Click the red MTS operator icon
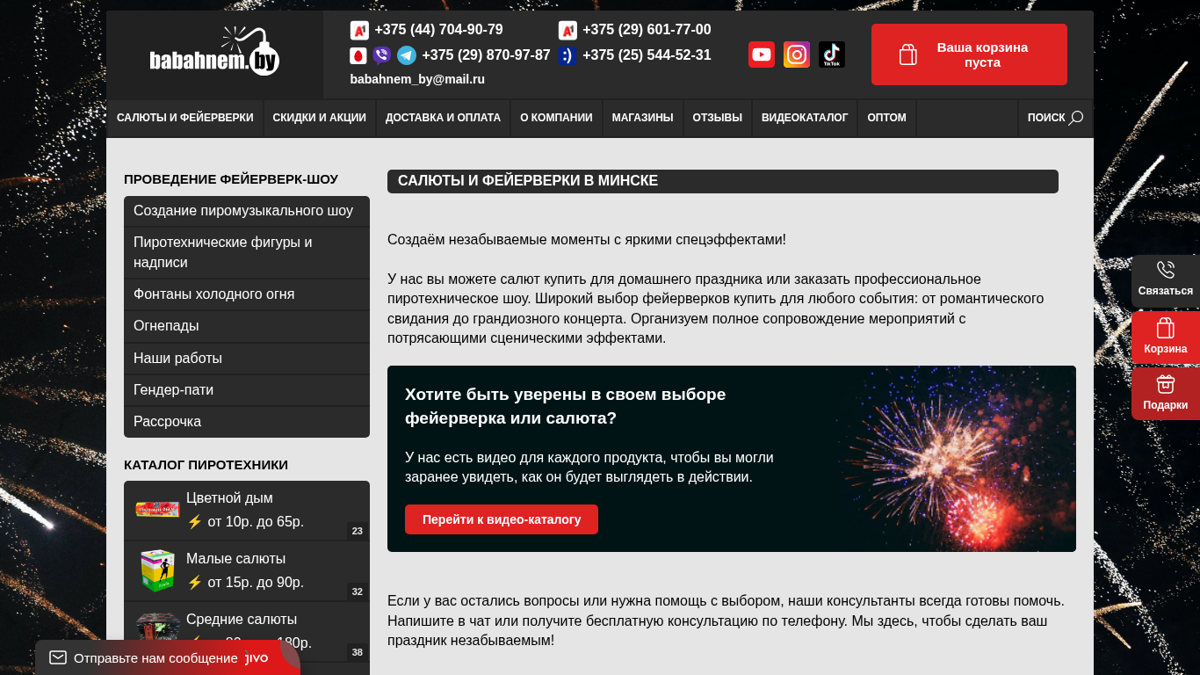 [358, 55]
